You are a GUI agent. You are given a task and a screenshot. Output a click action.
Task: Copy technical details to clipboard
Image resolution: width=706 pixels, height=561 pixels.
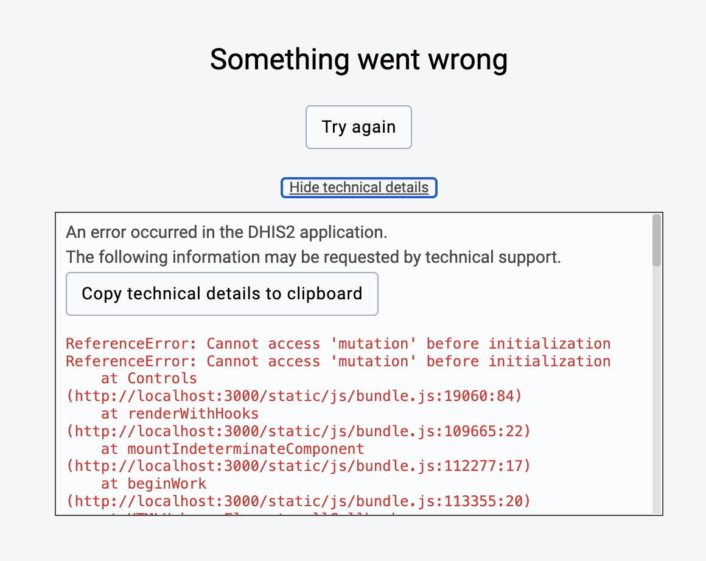[x=222, y=293]
